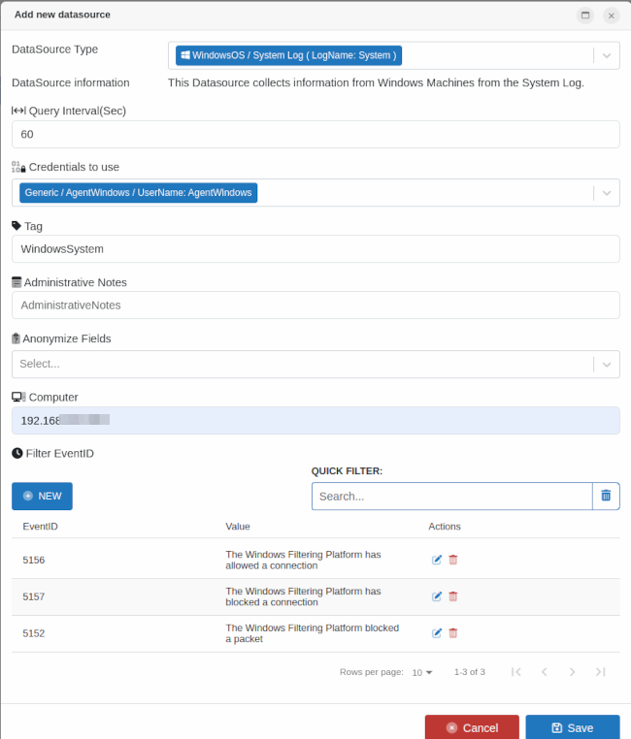
Task: Delete the 5156 EventID filter row
Action: [452, 560]
